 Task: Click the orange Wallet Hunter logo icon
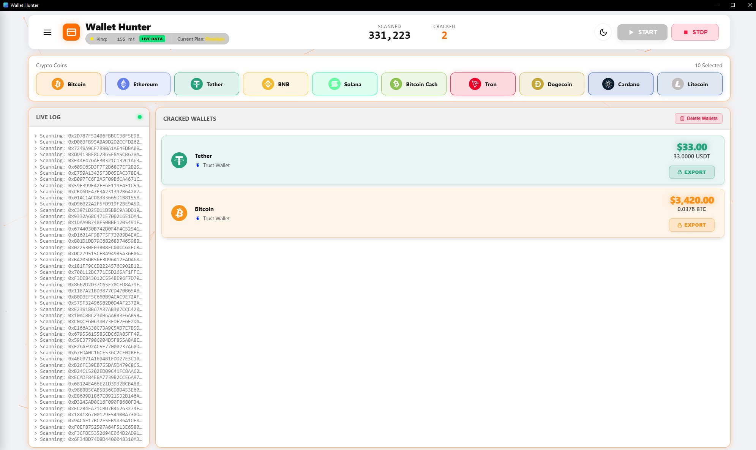pyautogui.click(x=71, y=32)
